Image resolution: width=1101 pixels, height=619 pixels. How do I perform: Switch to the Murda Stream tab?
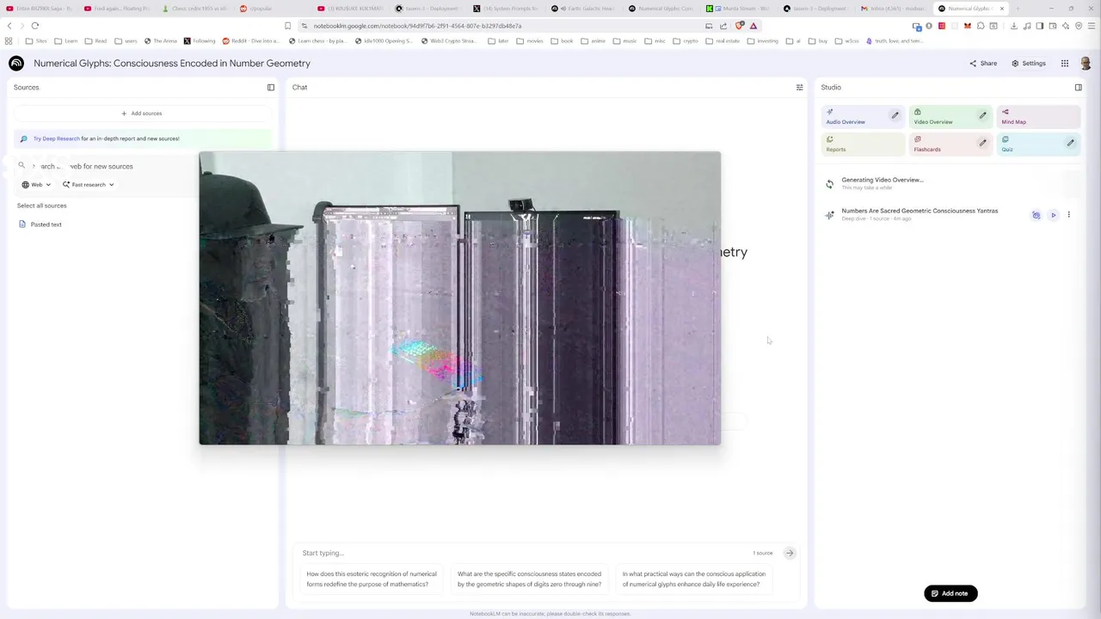pos(739,9)
